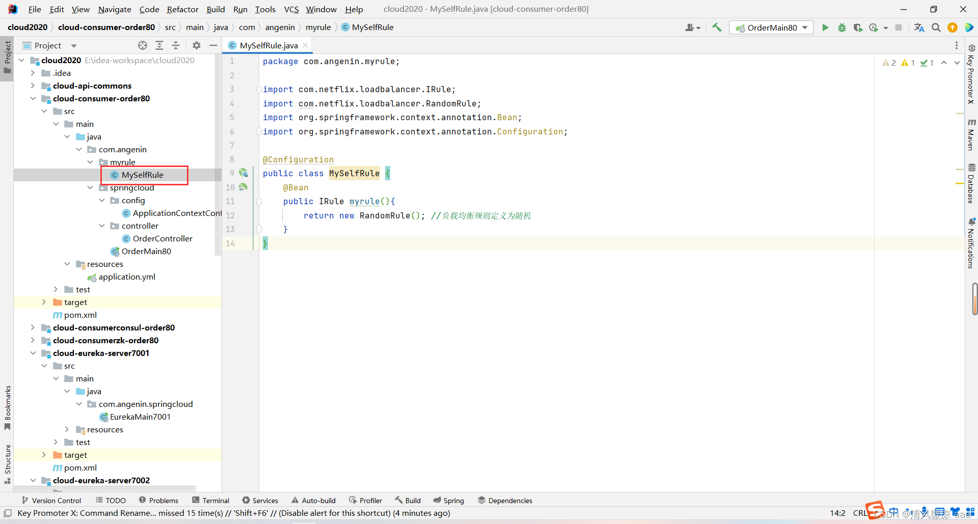Go to previous highlighted error arrow
978x524 pixels.
(x=944, y=63)
